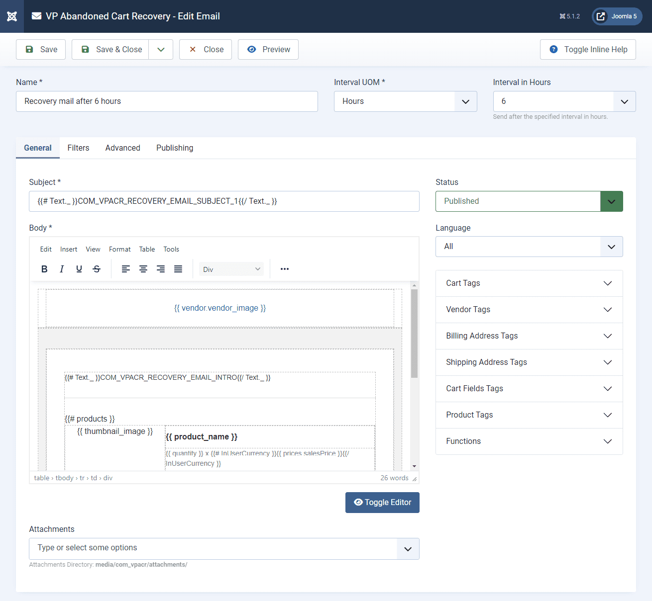Close the email editor form
This screenshot has width=652, height=601.
(x=206, y=50)
